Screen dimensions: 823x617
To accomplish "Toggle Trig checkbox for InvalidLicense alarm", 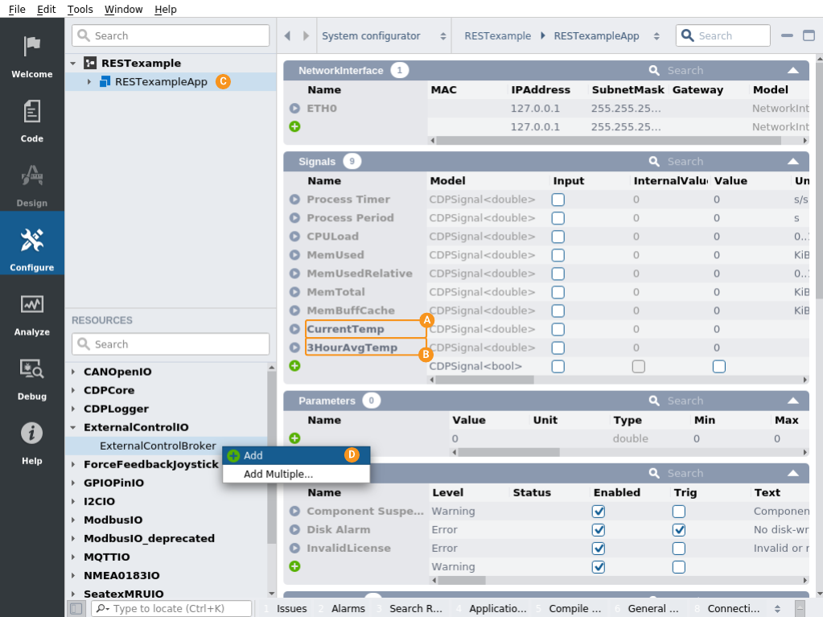I will click(678, 549).
